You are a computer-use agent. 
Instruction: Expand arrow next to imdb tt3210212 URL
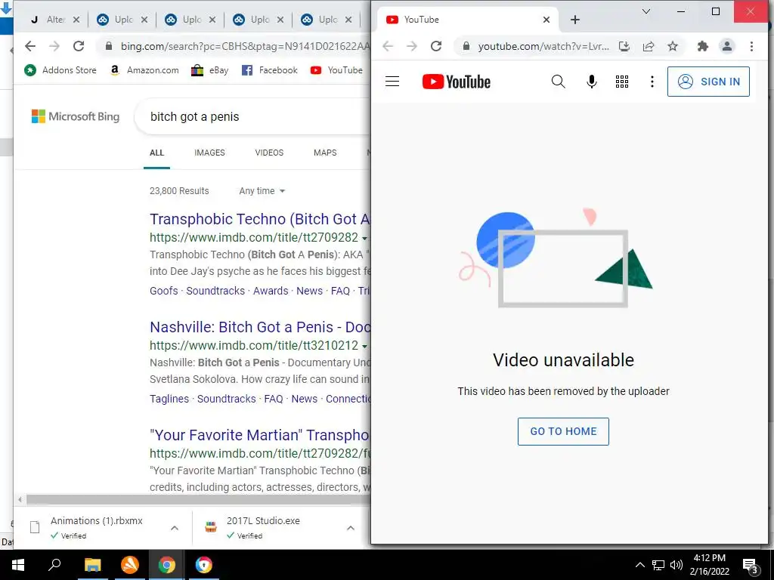[364, 346]
